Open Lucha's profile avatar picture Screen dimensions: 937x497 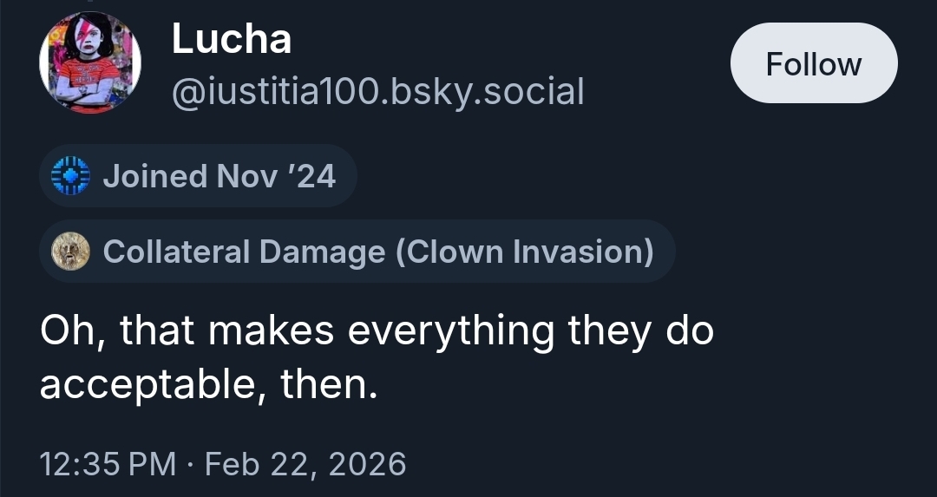pos(90,64)
